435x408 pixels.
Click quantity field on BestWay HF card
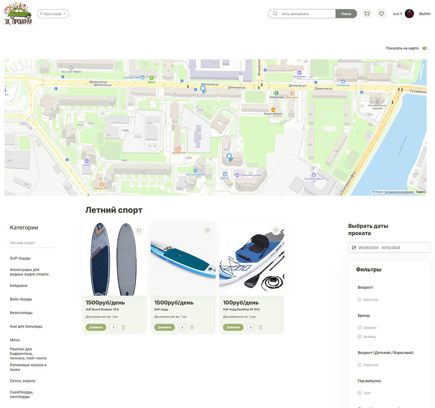tap(250, 327)
